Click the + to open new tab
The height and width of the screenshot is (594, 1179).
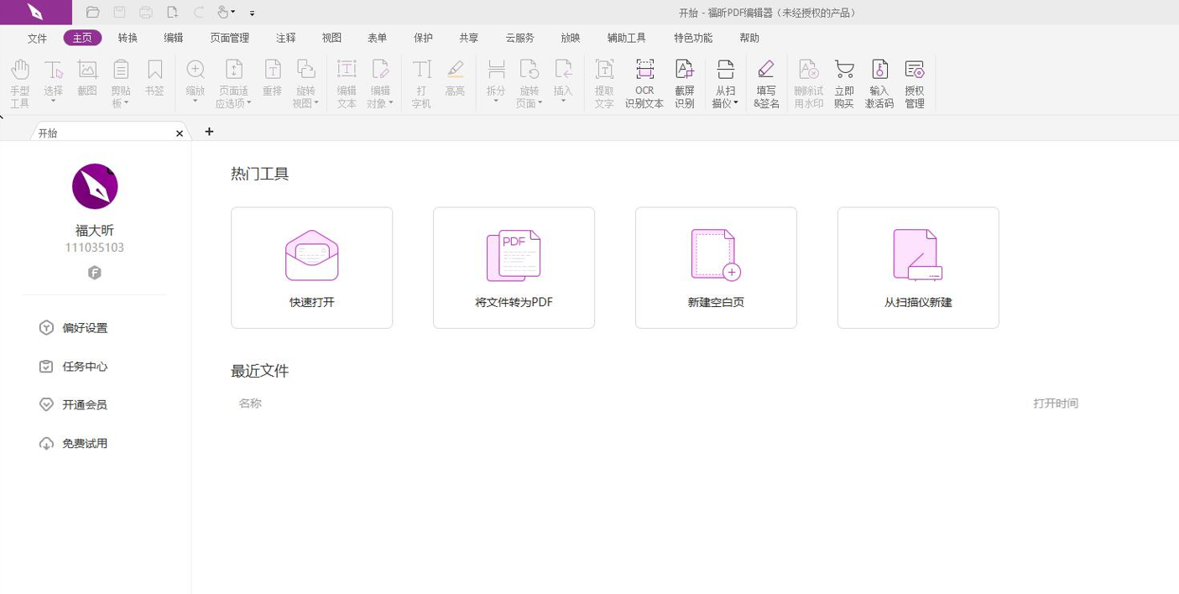209,132
